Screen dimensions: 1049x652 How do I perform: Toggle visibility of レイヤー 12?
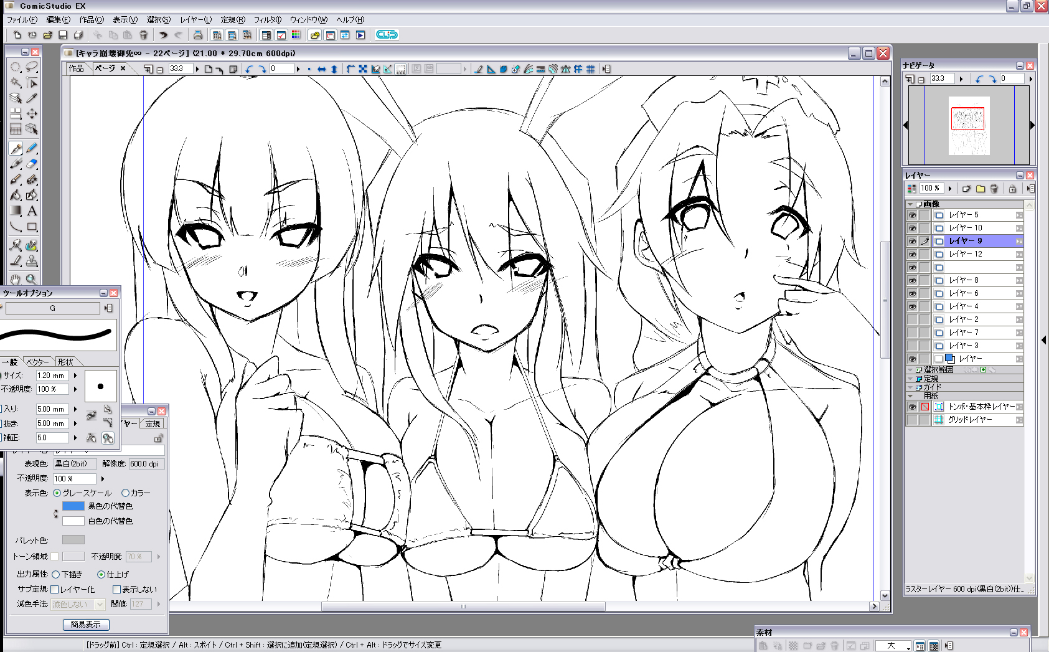pyautogui.click(x=912, y=254)
